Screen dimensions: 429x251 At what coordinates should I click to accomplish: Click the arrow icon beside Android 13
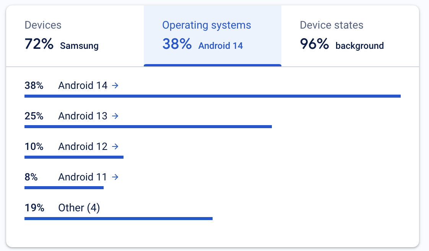coord(115,116)
